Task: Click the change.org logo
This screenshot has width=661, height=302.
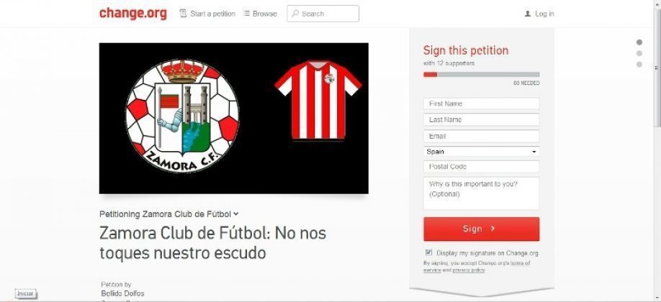Action: click(x=133, y=14)
